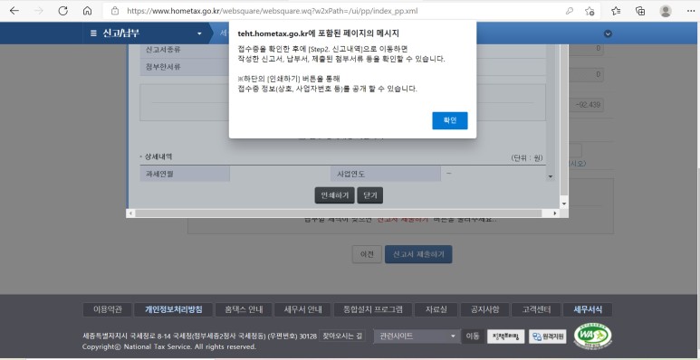Open the 홈택스 안내 footer link

click(x=244, y=309)
